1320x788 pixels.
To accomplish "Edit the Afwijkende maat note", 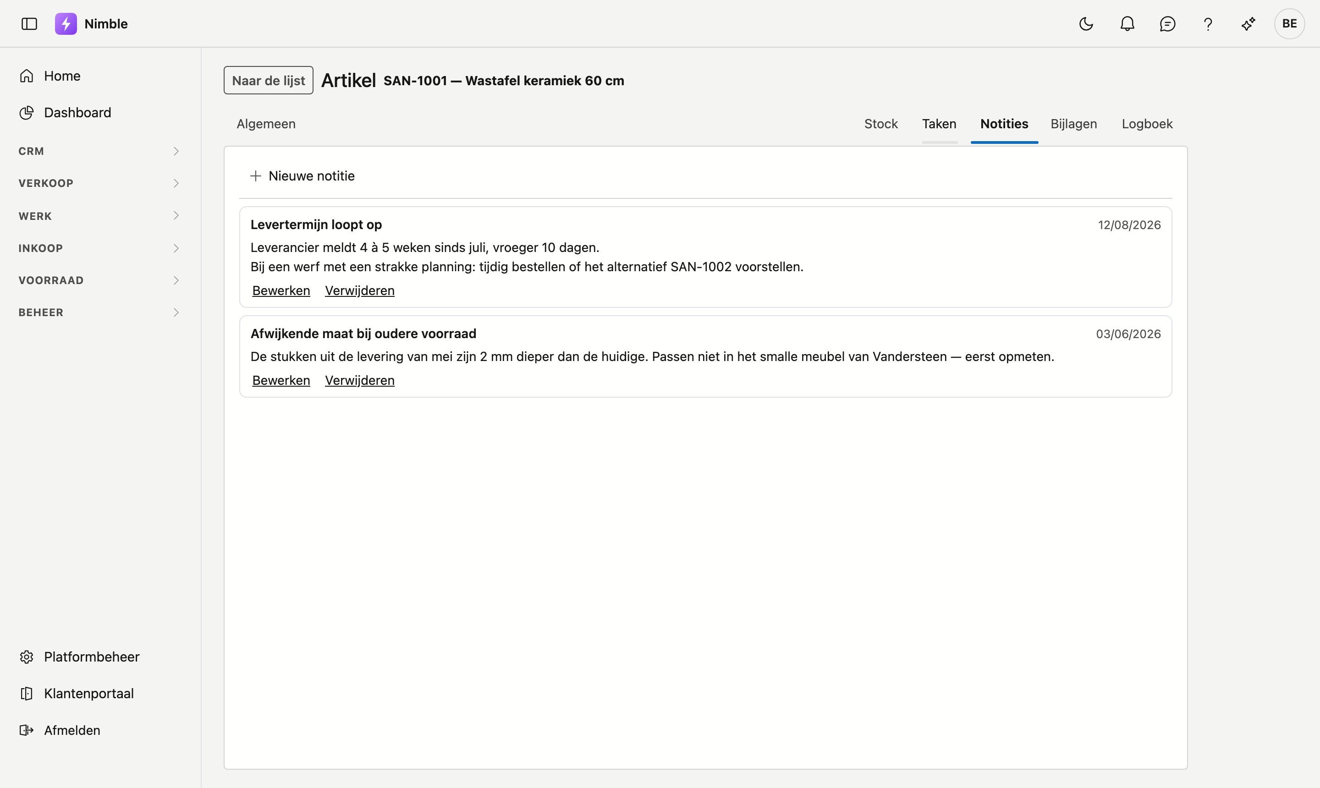I will click(281, 380).
